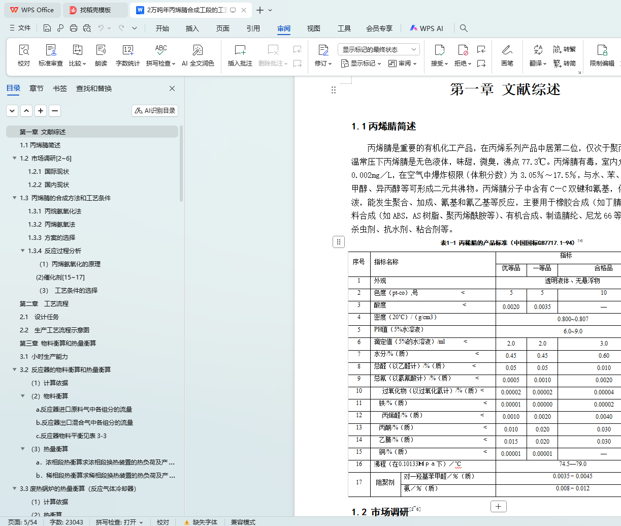
Task: Jump to 第二章 工艺流程 in outline
Action: click(44, 303)
